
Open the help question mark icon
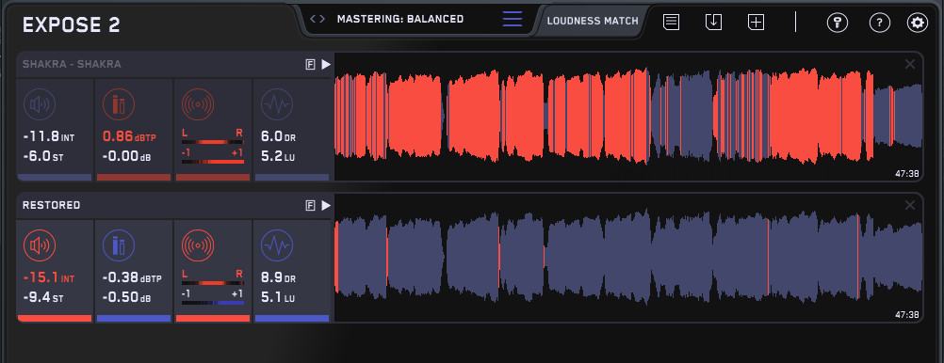(880, 23)
